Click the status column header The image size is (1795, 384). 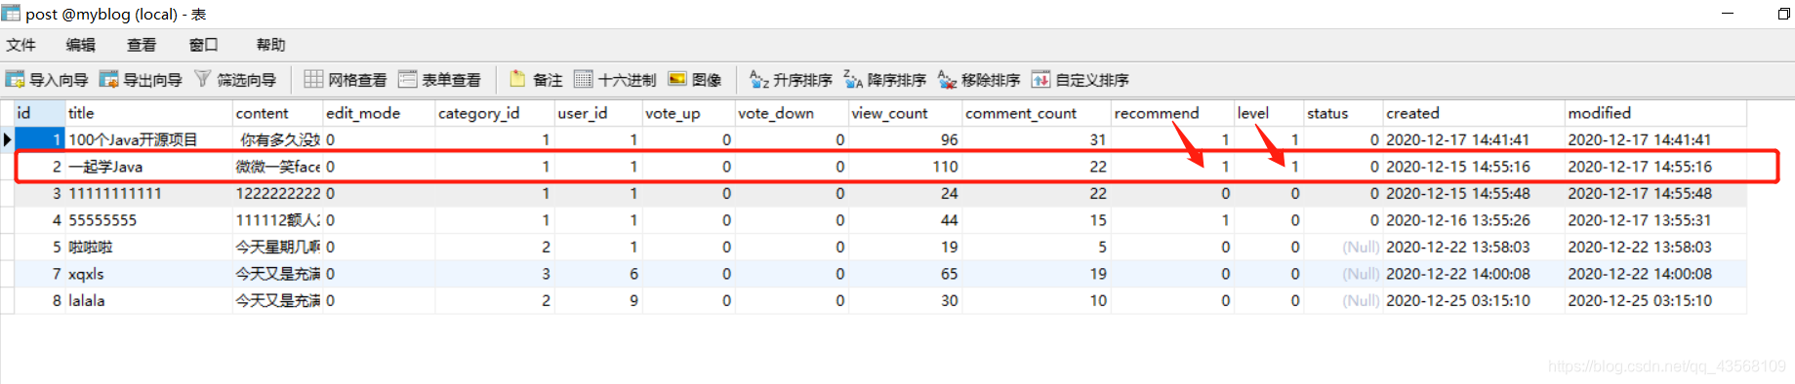pyautogui.click(x=1342, y=113)
